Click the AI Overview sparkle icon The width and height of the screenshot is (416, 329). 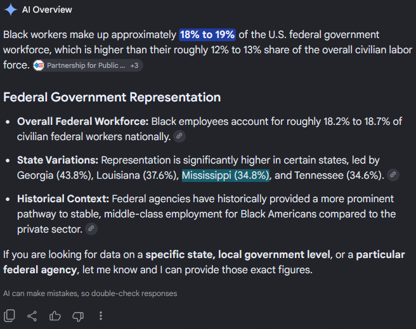point(11,10)
